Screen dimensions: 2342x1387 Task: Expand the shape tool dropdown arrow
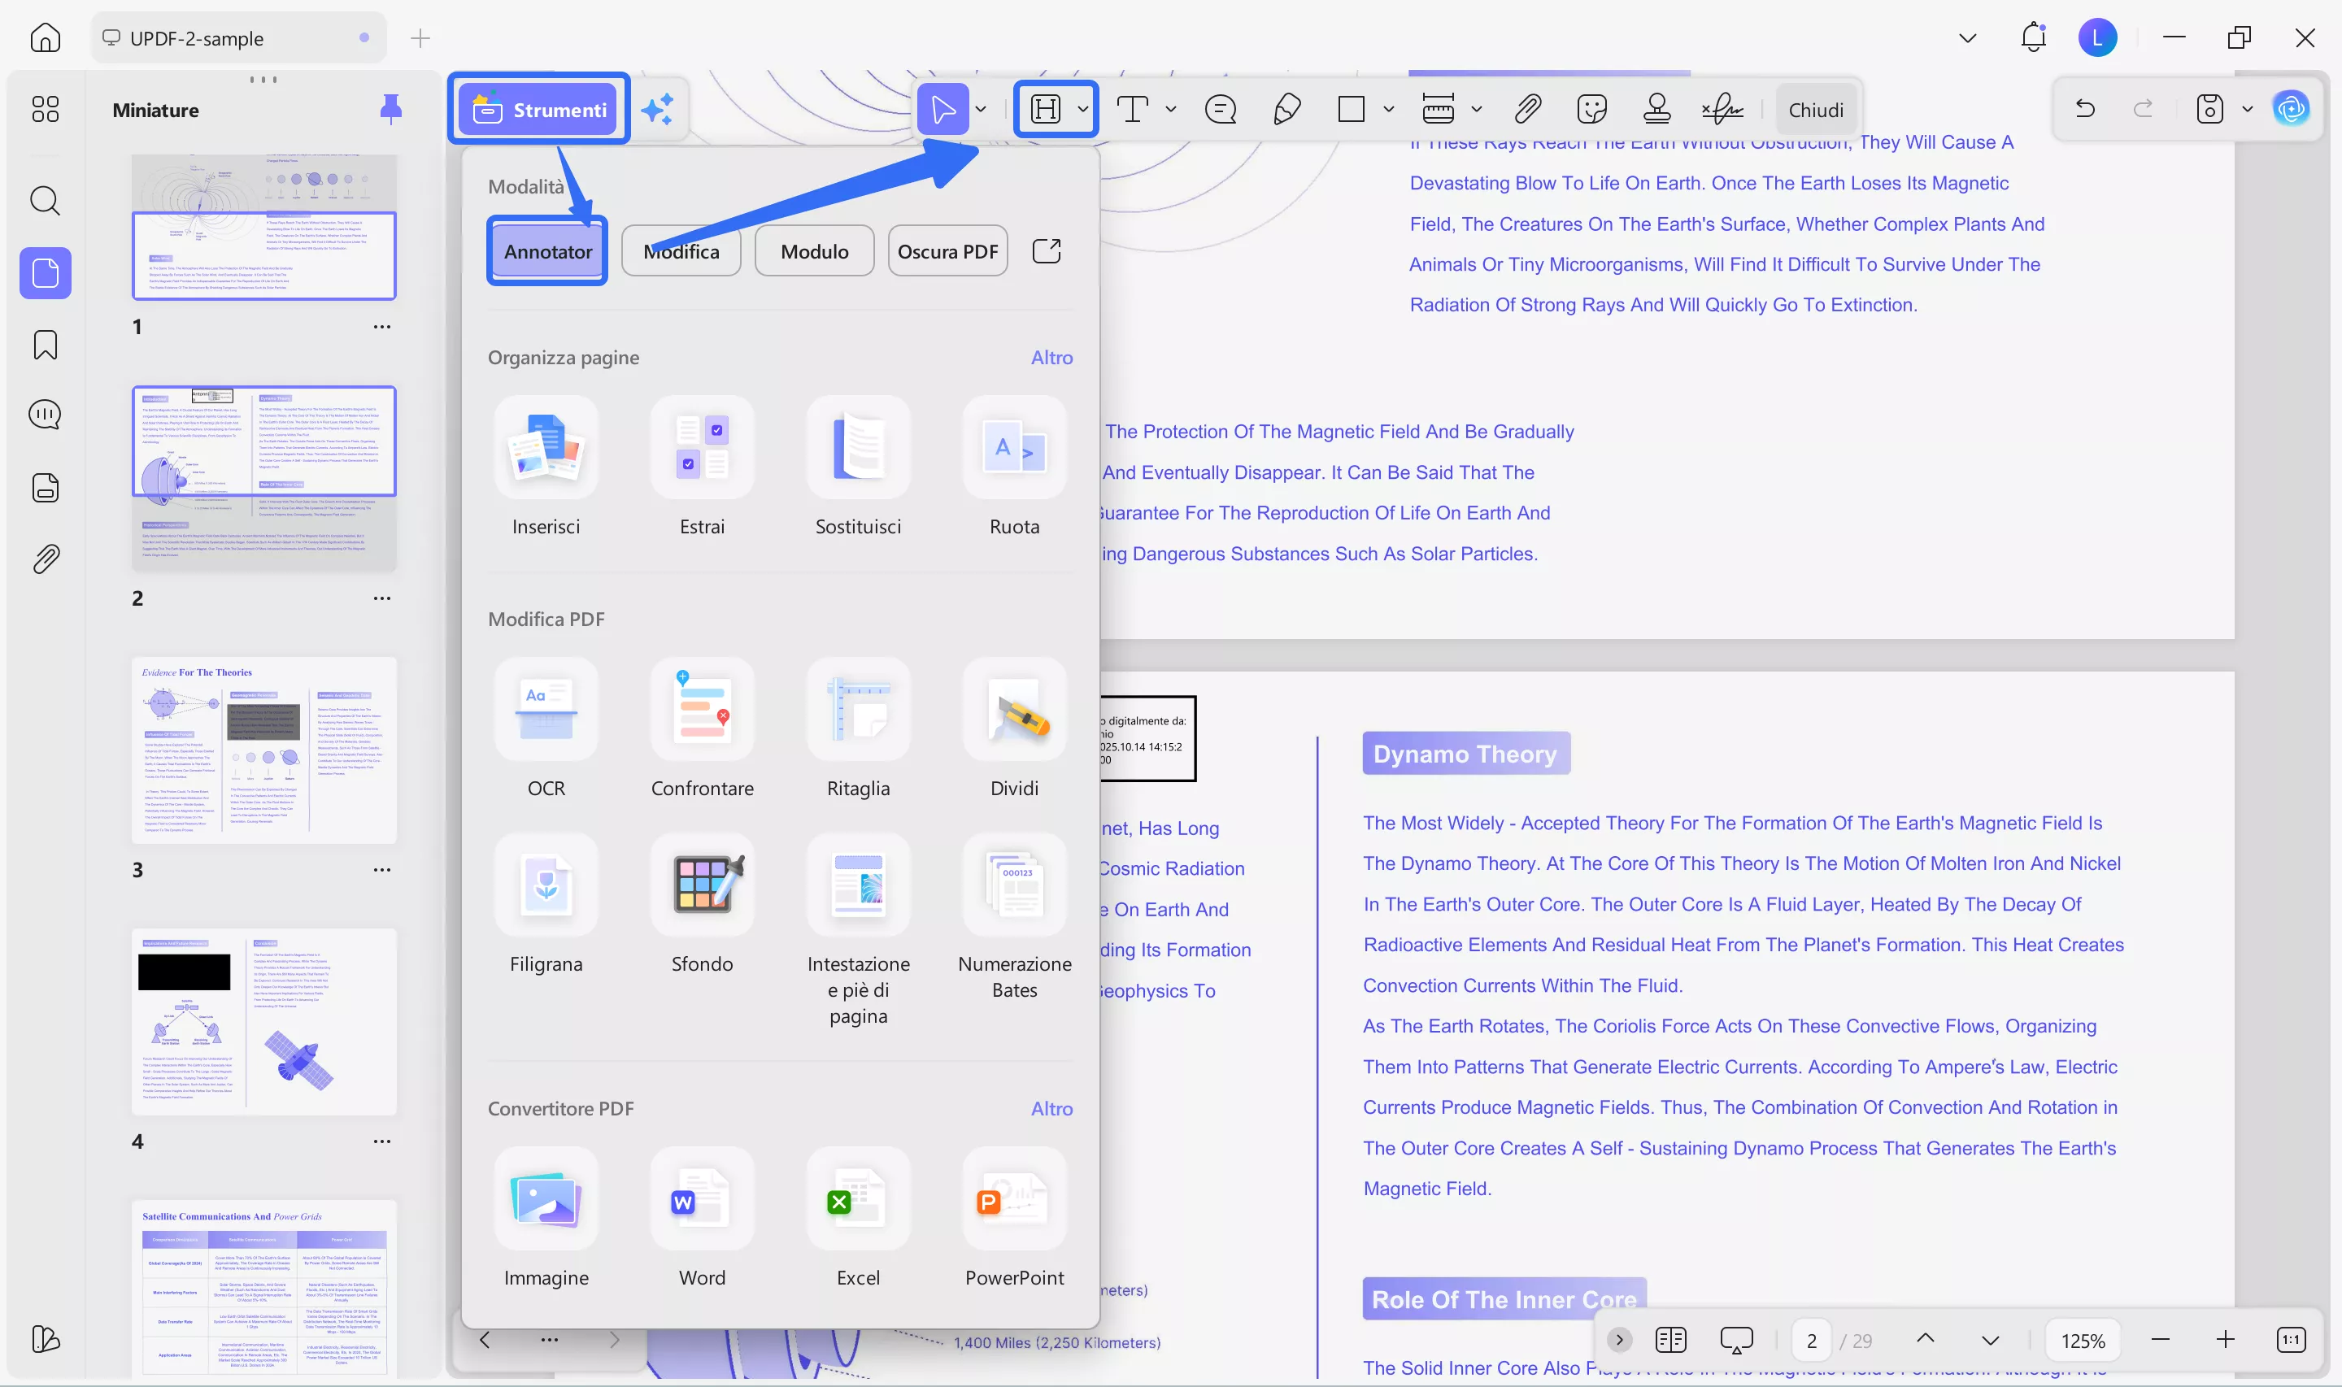coord(1389,110)
